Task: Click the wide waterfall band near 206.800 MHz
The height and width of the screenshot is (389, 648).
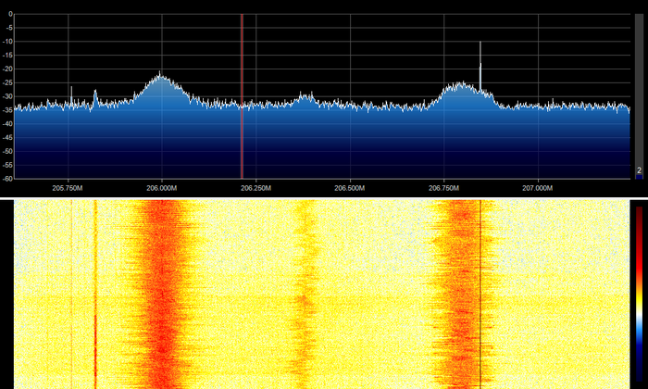Action: coord(458,295)
